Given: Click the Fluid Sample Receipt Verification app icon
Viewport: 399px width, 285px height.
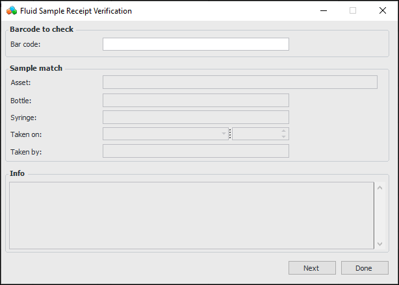Looking at the screenshot, I should tap(11, 10).
